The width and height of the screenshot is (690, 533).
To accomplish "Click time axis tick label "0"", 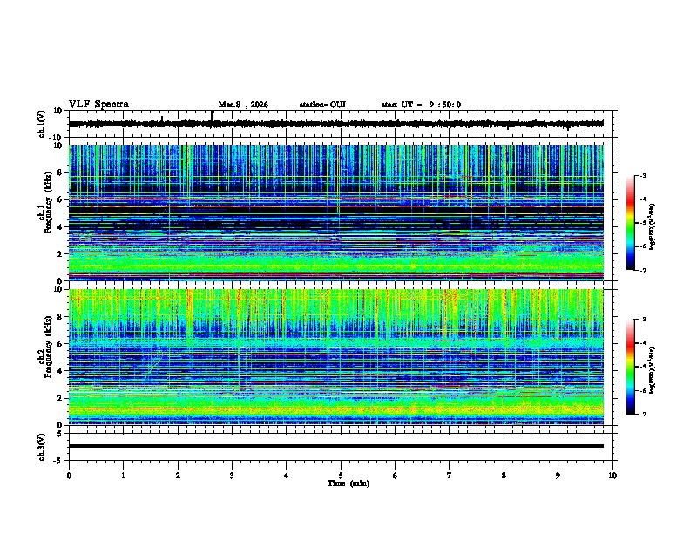I will (69, 476).
